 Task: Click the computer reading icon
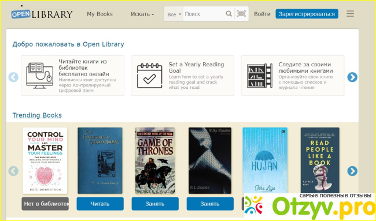pos(40,76)
